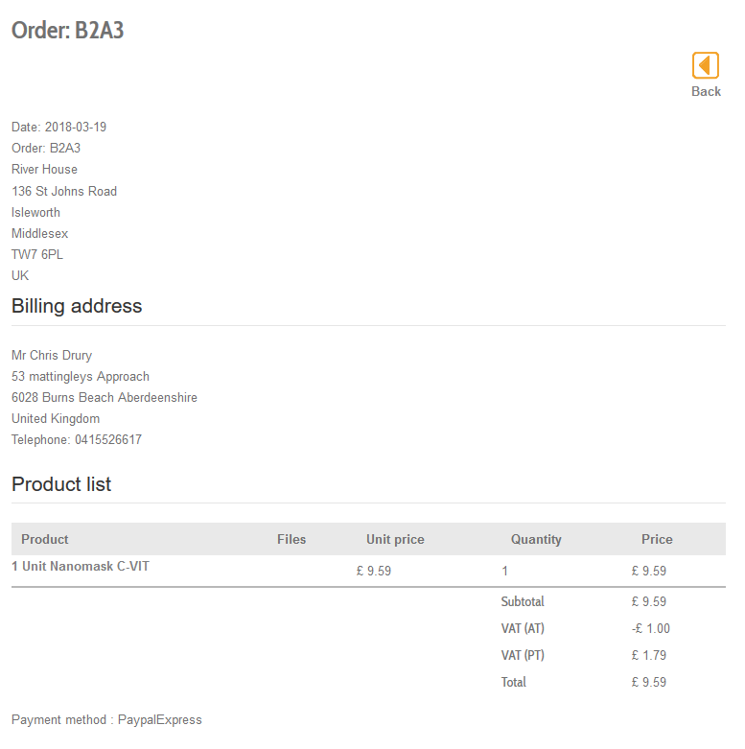The image size is (745, 749).
Task: Click the Product list heading
Action: (x=61, y=484)
